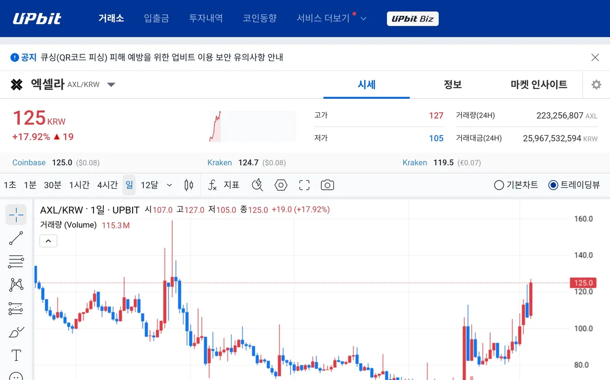Select the forecasting position tool
The image size is (610, 380).
coord(16,308)
